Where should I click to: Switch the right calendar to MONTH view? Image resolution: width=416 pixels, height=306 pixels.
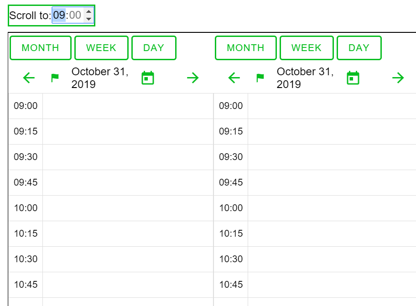[x=245, y=47]
